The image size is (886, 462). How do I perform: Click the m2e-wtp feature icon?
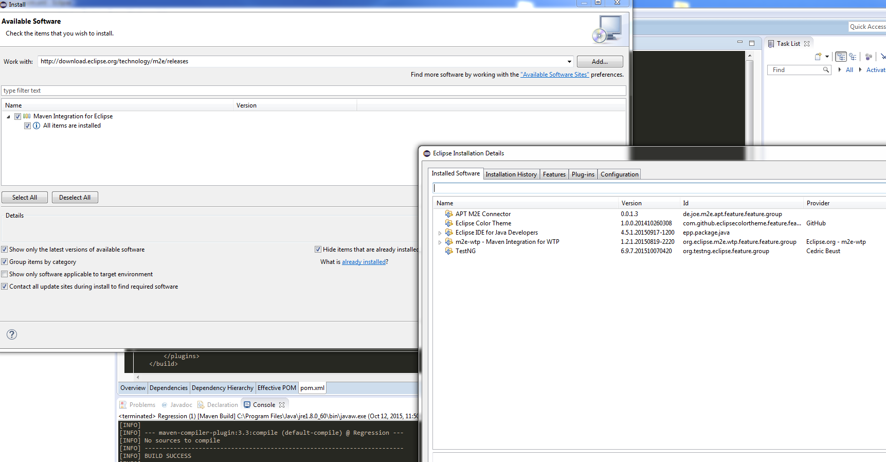[x=449, y=242]
